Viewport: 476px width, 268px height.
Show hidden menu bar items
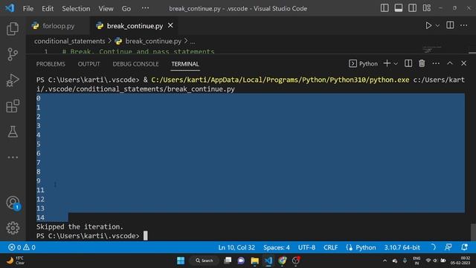point(145,8)
